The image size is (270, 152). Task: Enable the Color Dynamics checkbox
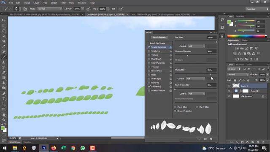(149, 63)
